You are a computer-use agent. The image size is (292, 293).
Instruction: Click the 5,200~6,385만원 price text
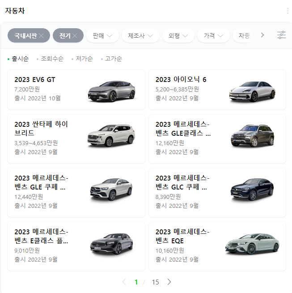coord(177,89)
